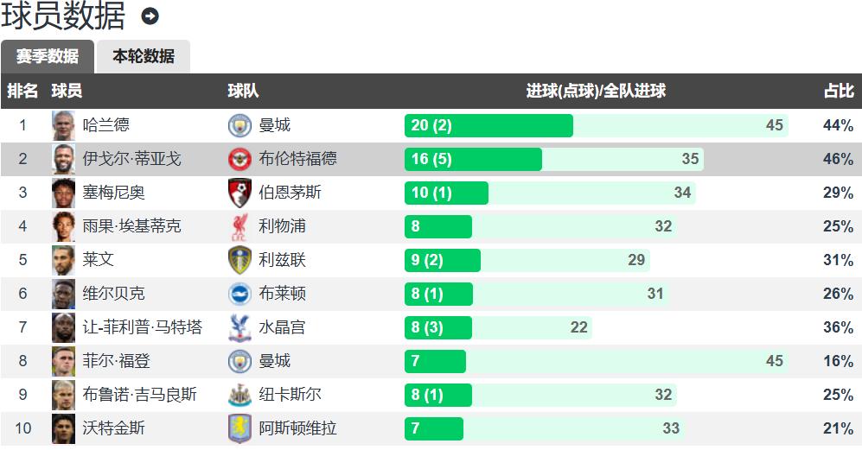Click the Leeds United badge icon
862x450 pixels.
(x=239, y=260)
